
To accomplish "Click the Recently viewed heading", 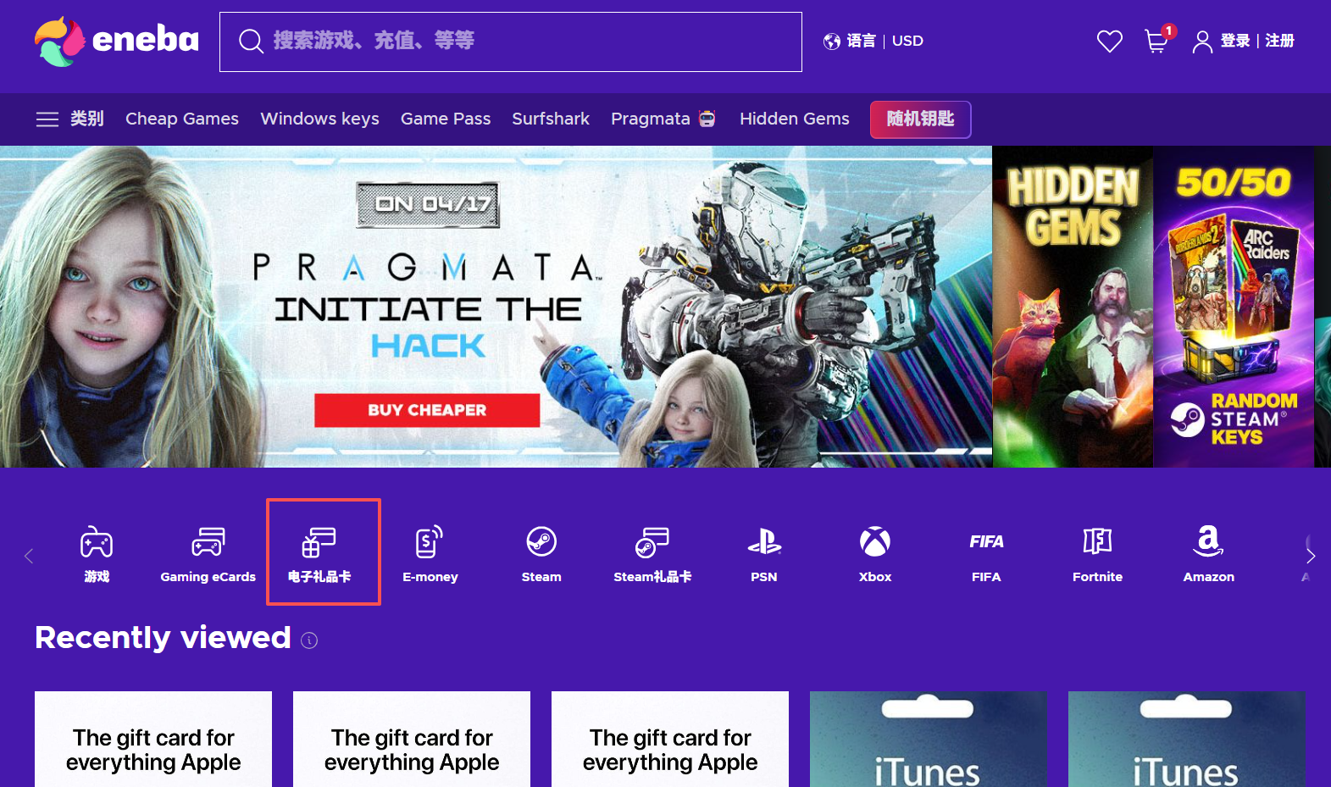I will click(x=163, y=638).
